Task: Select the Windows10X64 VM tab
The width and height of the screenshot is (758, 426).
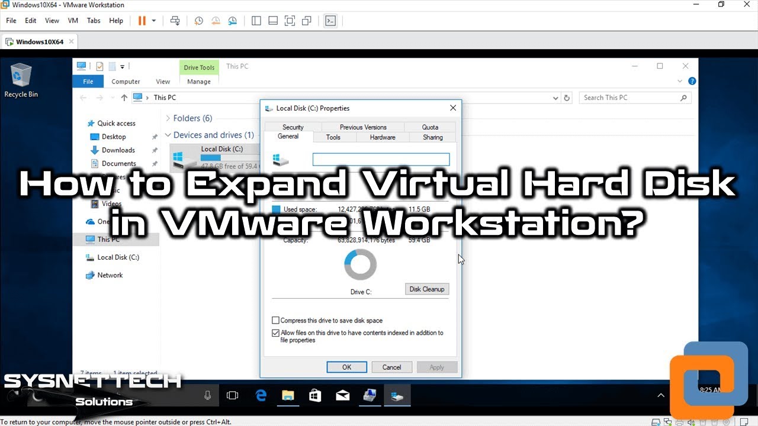Action: pos(40,41)
